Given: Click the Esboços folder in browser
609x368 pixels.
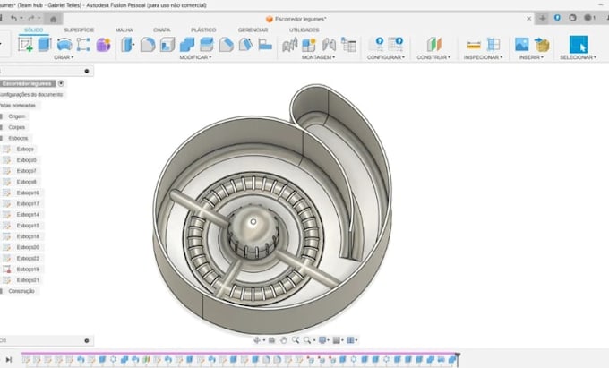Looking at the screenshot, I should (18, 138).
